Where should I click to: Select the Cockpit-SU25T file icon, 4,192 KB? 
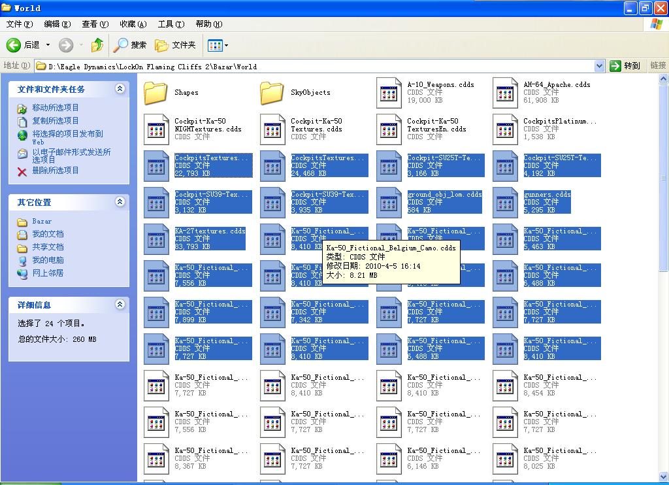(x=505, y=165)
